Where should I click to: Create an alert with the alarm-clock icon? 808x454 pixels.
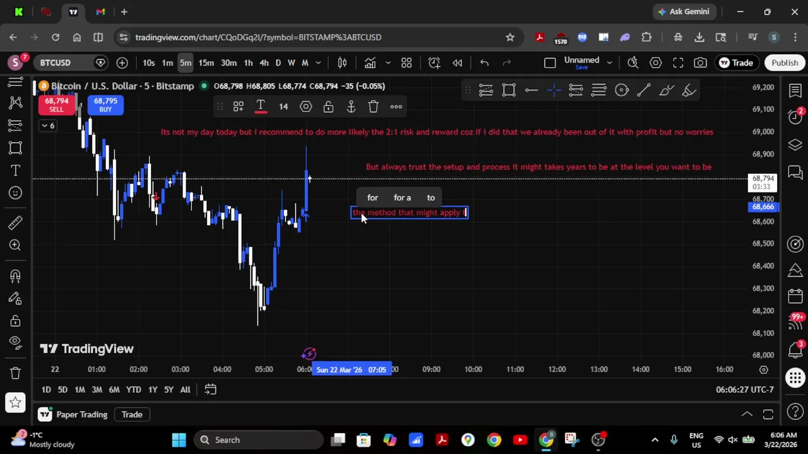coord(434,62)
